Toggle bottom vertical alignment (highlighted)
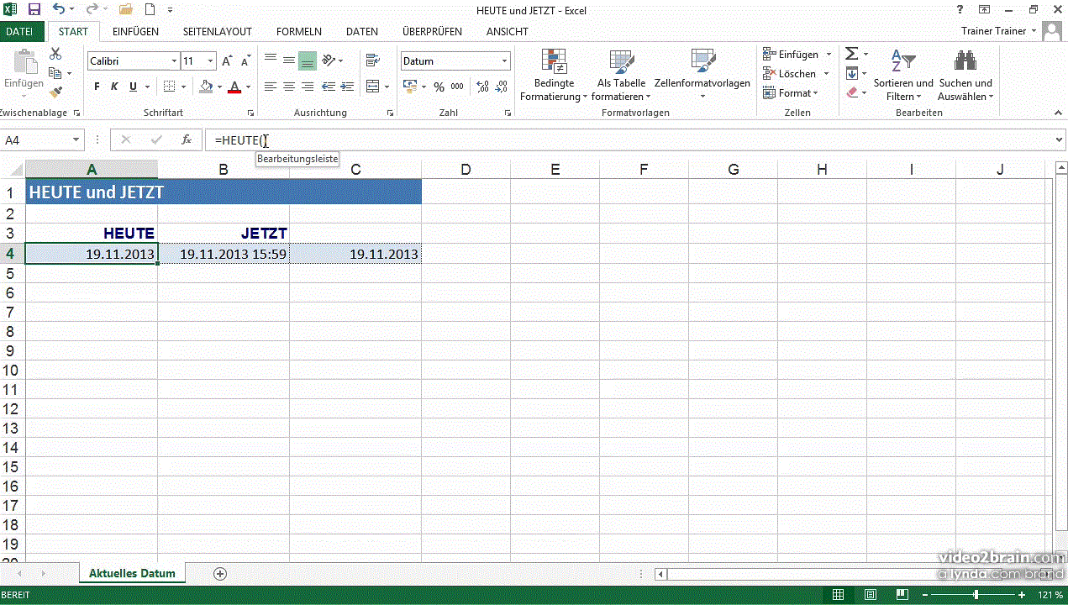 pos(308,60)
